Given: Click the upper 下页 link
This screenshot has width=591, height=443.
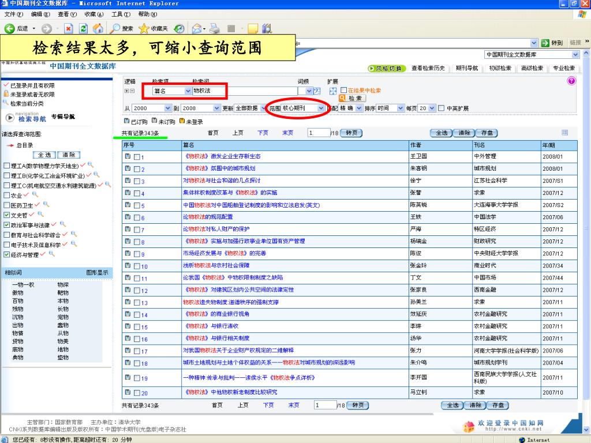Looking at the screenshot, I should (263, 133).
